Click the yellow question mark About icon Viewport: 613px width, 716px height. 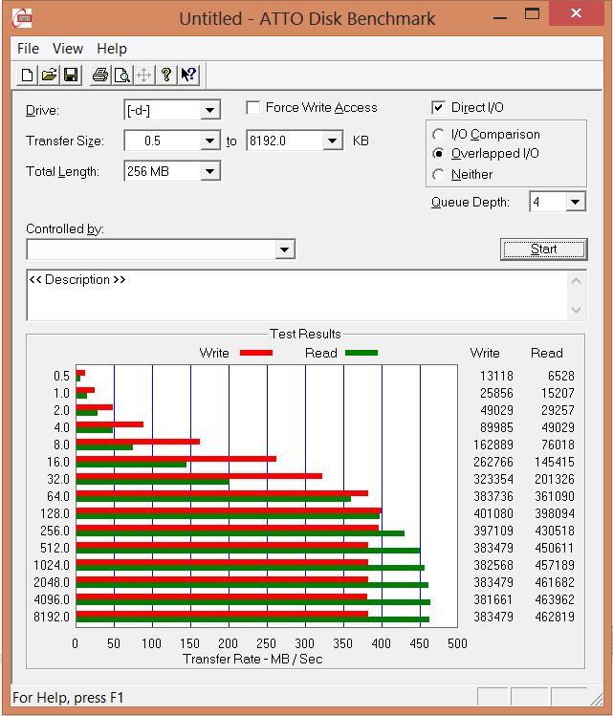tap(166, 76)
